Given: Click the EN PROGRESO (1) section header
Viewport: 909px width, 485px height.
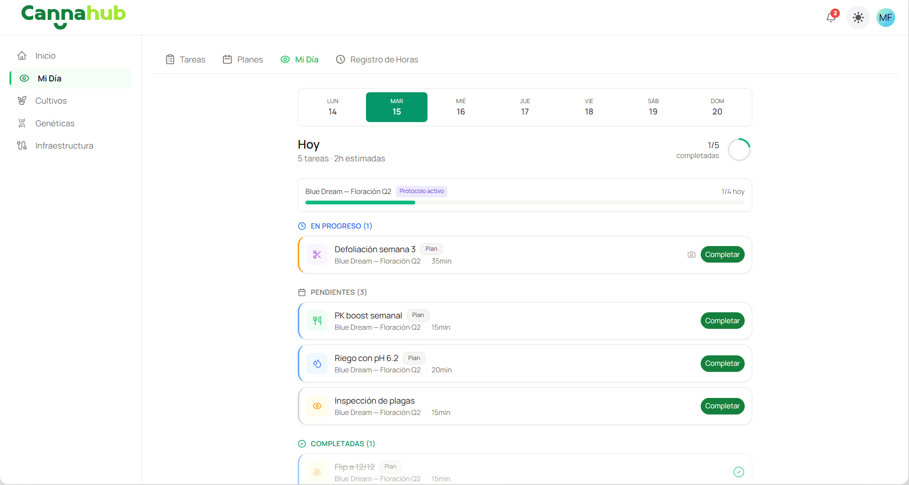Looking at the screenshot, I should (x=335, y=226).
